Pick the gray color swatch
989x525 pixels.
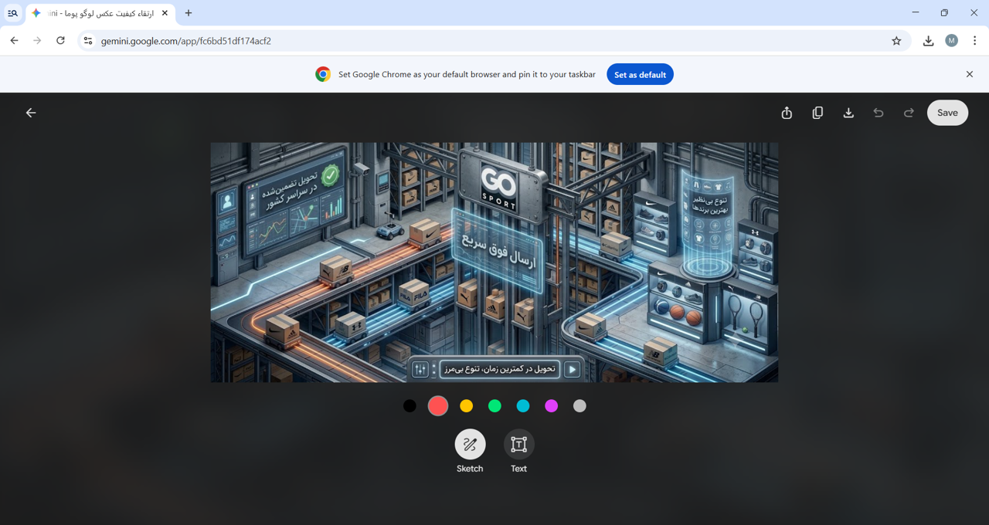click(579, 406)
